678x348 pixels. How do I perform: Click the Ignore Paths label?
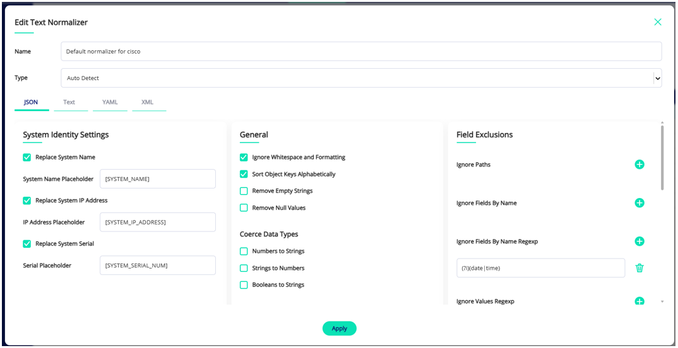tap(473, 165)
